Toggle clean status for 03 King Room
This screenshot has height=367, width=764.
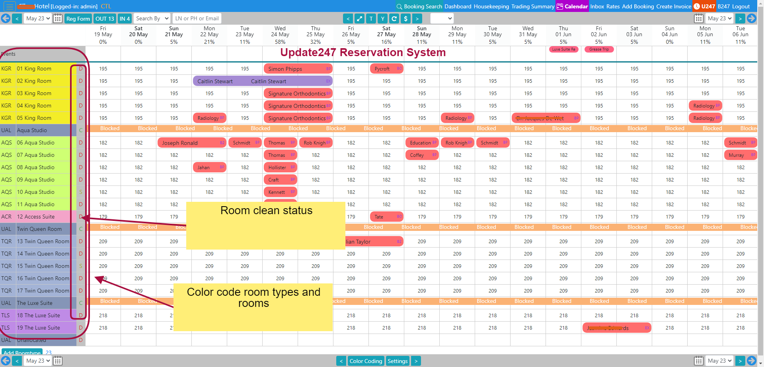pyautogui.click(x=81, y=93)
